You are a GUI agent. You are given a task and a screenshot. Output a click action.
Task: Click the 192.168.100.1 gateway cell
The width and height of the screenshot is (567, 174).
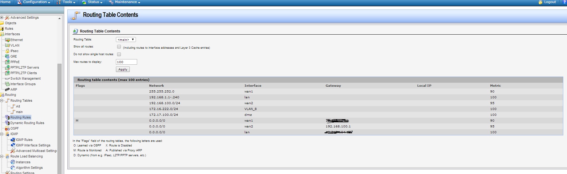click(338, 126)
